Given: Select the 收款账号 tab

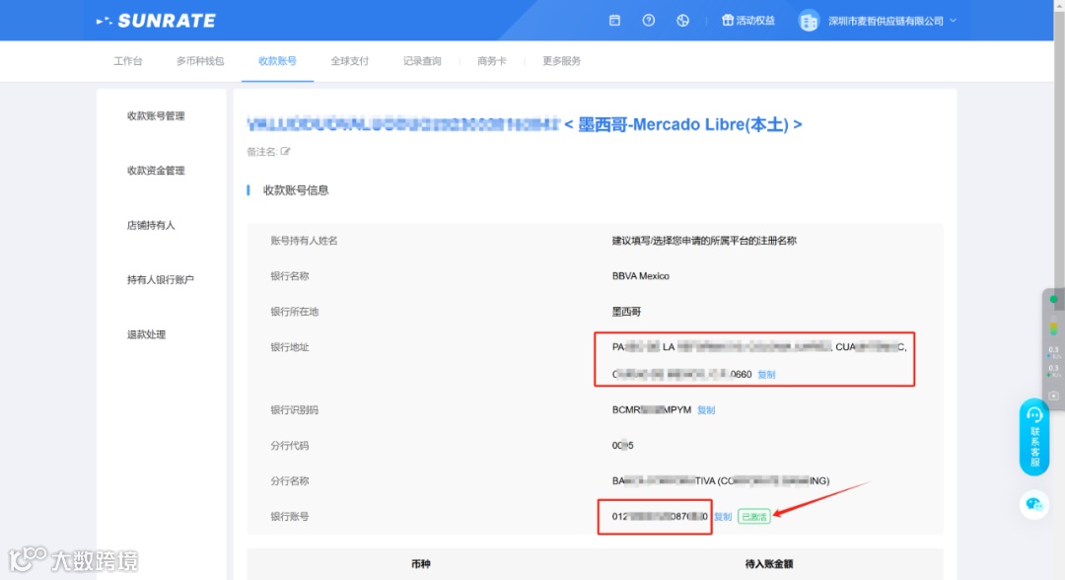Looking at the screenshot, I should pos(277,61).
